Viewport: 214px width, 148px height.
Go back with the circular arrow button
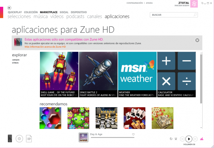[9, 8]
